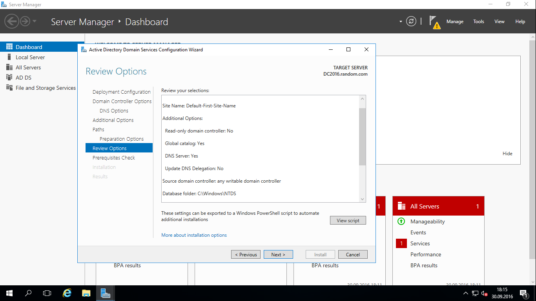Click the green Manageability status icon

point(401,221)
